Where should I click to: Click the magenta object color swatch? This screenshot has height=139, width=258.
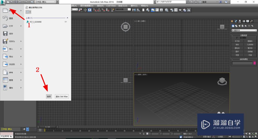(x=255, y=63)
